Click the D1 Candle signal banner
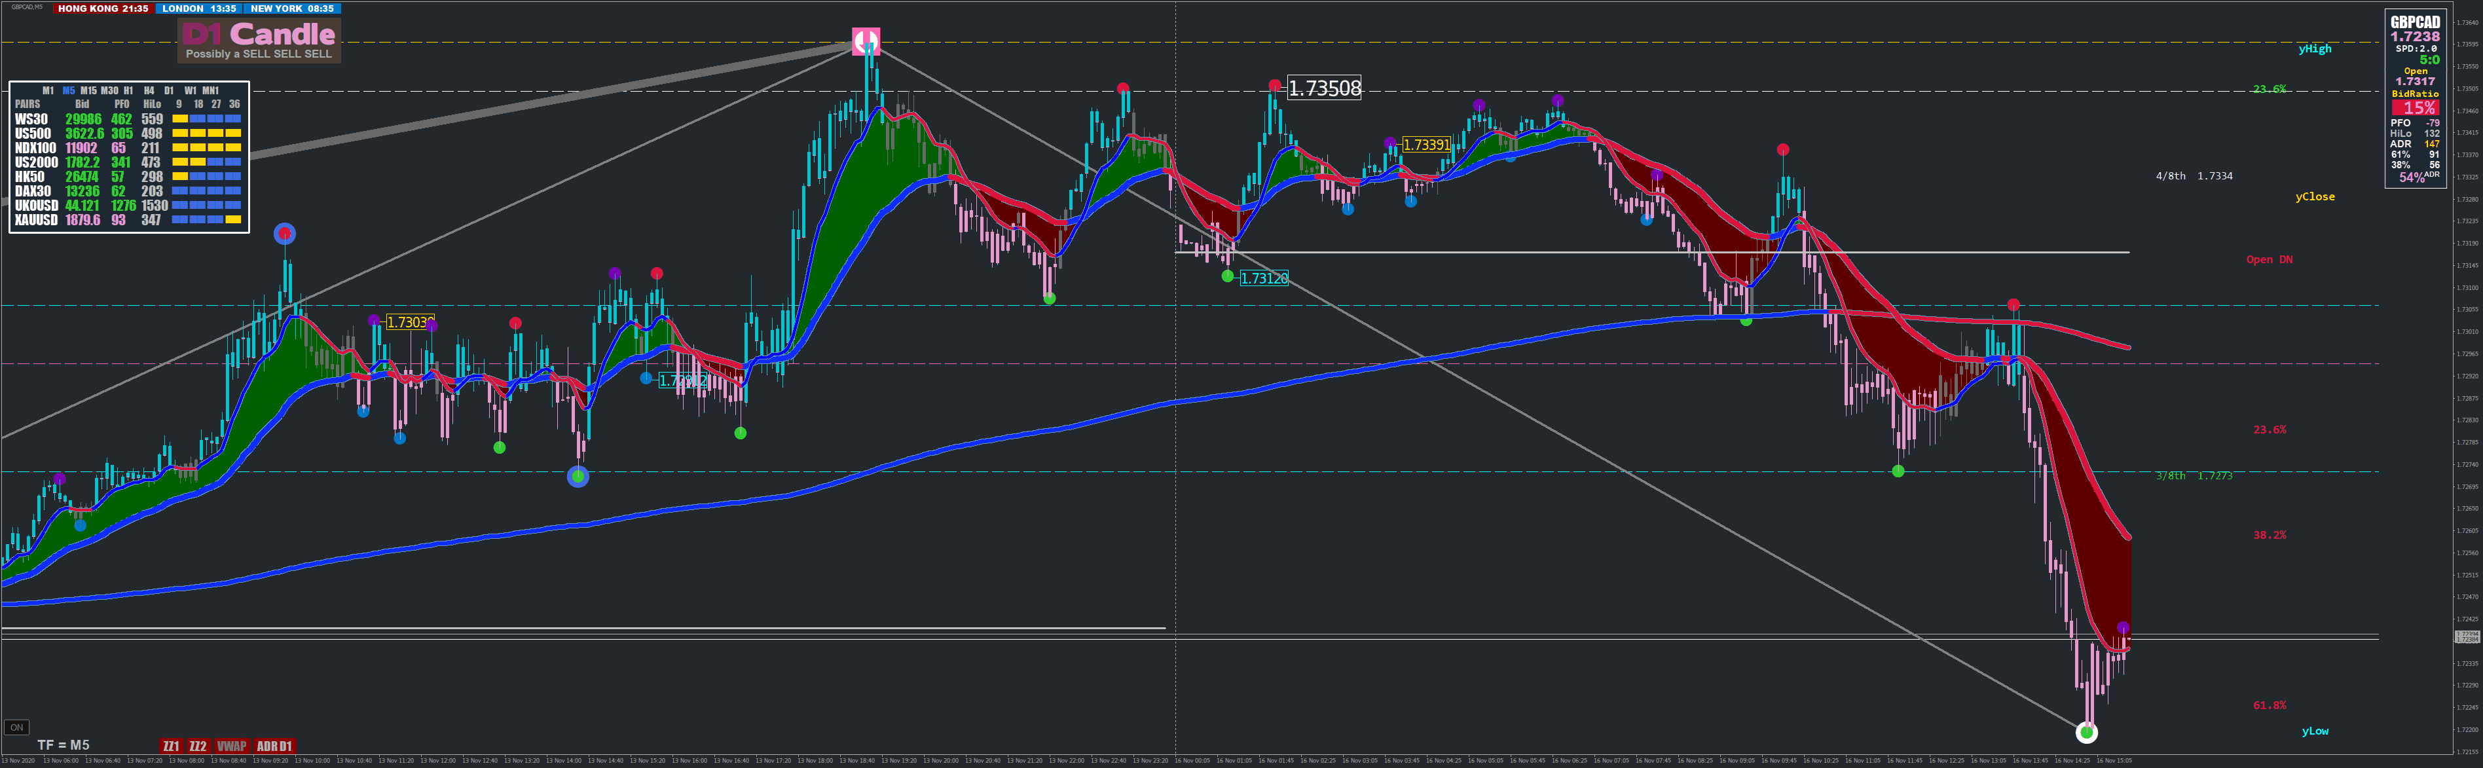This screenshot has width=2483, height=768. 259,41
